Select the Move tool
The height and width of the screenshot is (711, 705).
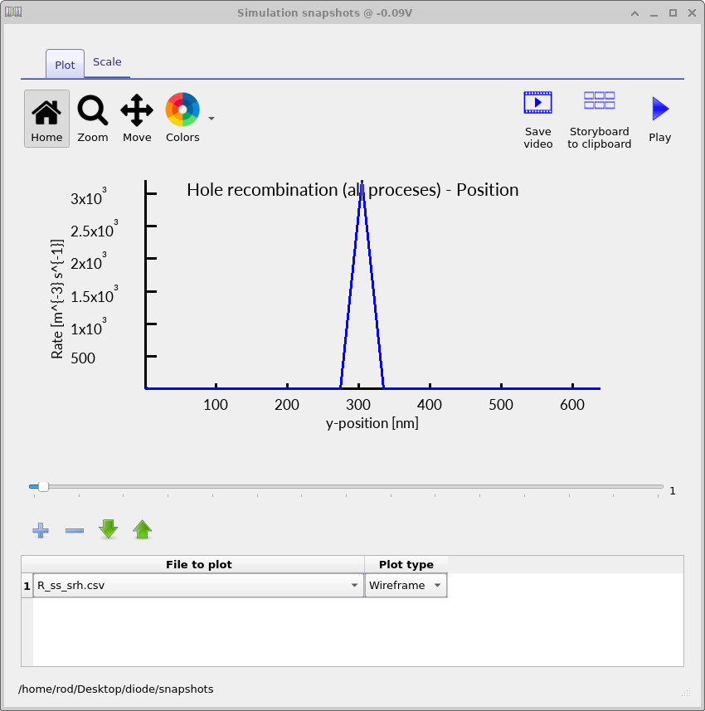click(136, 118)
